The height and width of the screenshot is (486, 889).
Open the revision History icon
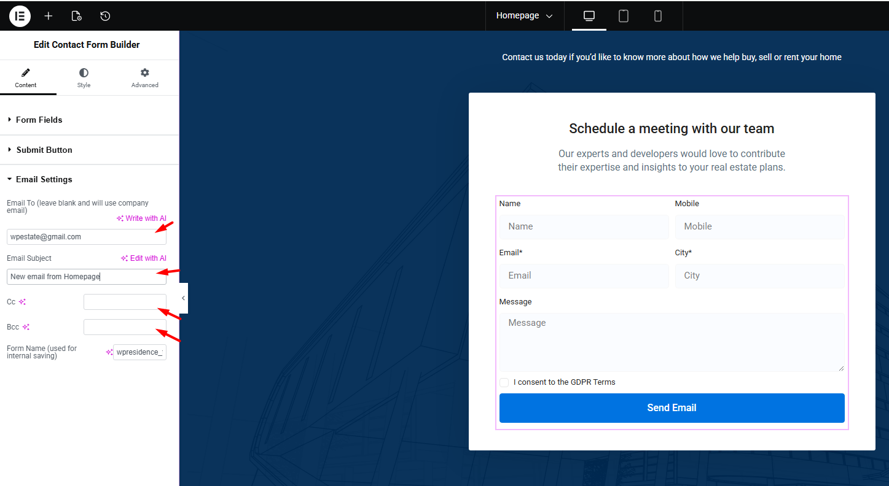pyautogui.click(x=105, y=16)
